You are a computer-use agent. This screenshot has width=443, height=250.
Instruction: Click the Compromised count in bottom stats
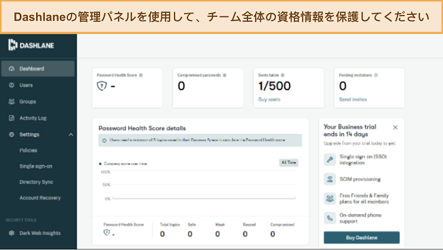(273, 234)
